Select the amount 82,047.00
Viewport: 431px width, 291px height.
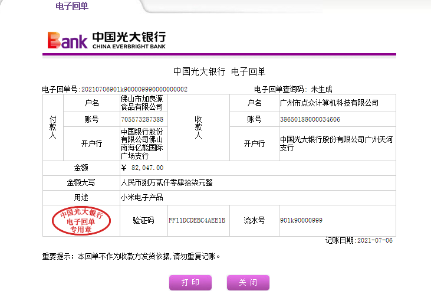147,168
